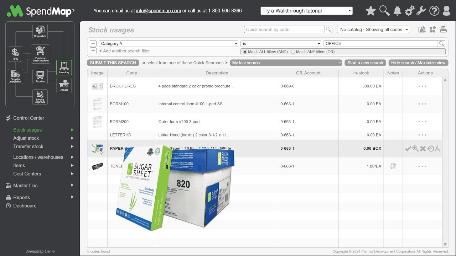Click the checkmark action on the PAPER row
The height and width of the screenshot is (256, 456).
(x=408, y=149)
